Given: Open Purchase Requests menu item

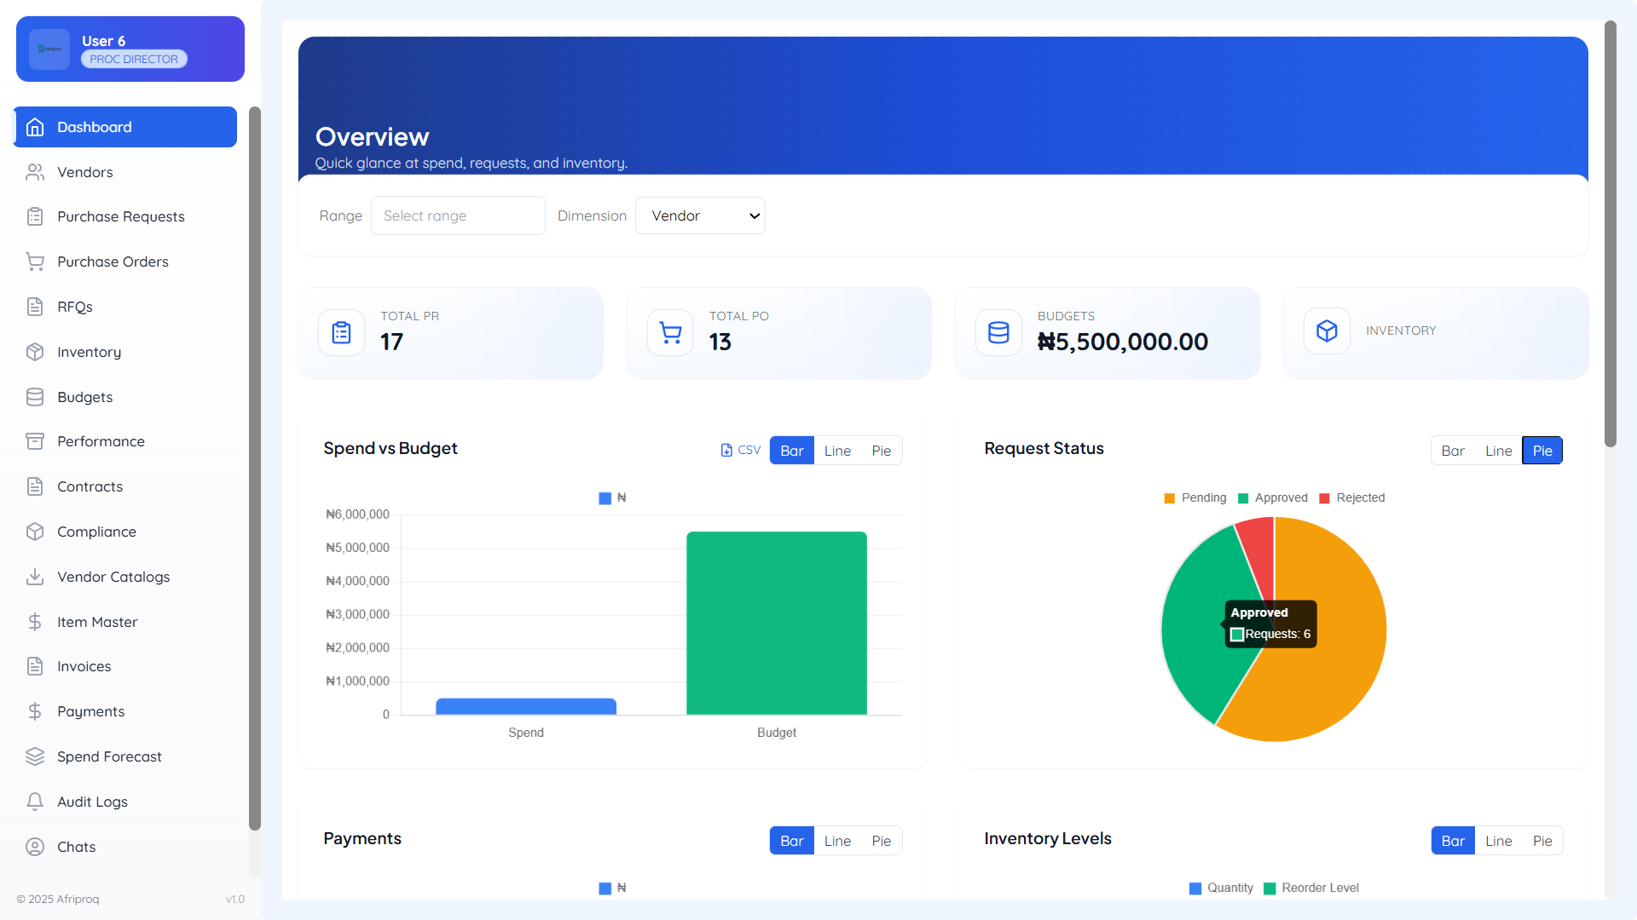Looking at the screenshot, I should (x=125, y=216).
